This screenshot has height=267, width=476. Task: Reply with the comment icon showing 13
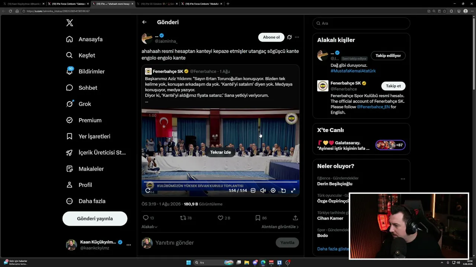148,218
